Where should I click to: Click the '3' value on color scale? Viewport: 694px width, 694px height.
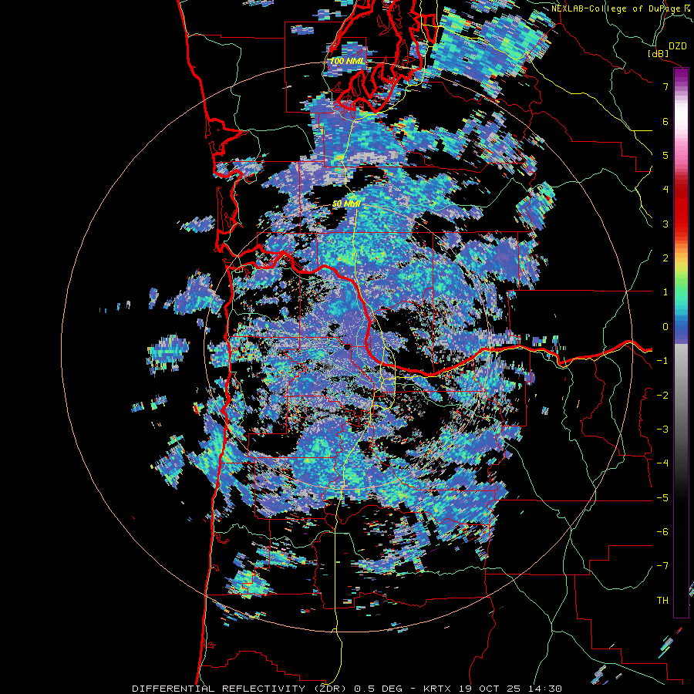(665, 224)
